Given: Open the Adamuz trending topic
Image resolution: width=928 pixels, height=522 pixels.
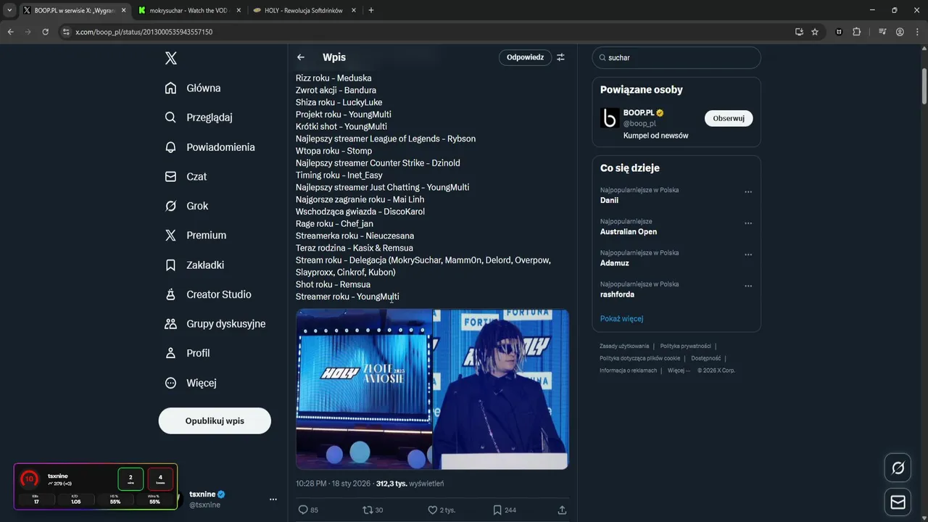Looking at the screenshot, I should (x=615, y=263).
